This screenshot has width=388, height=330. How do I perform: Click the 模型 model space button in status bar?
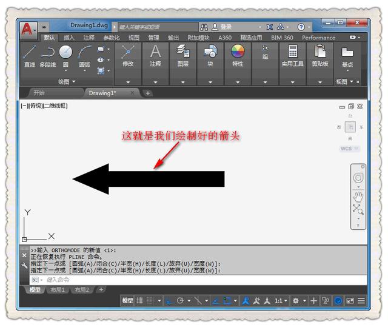pos(128,300)
